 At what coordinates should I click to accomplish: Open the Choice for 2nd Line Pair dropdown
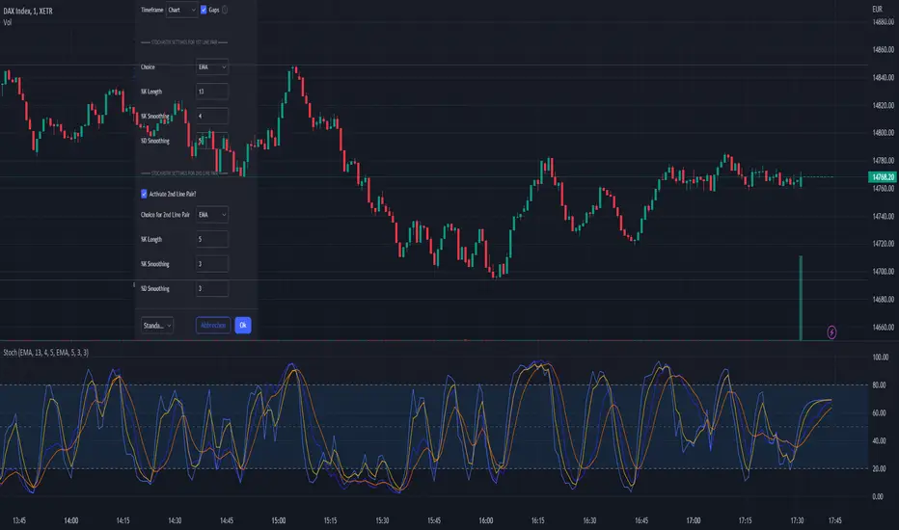[x=212, y=215]
